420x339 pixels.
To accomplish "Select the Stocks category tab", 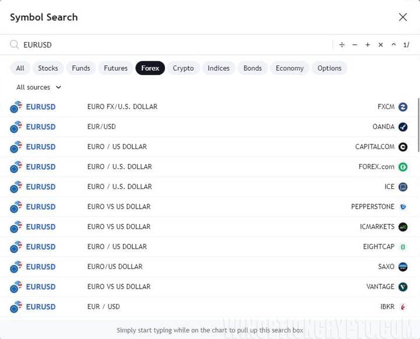I will pyautogui.click(x=48, y=68).
